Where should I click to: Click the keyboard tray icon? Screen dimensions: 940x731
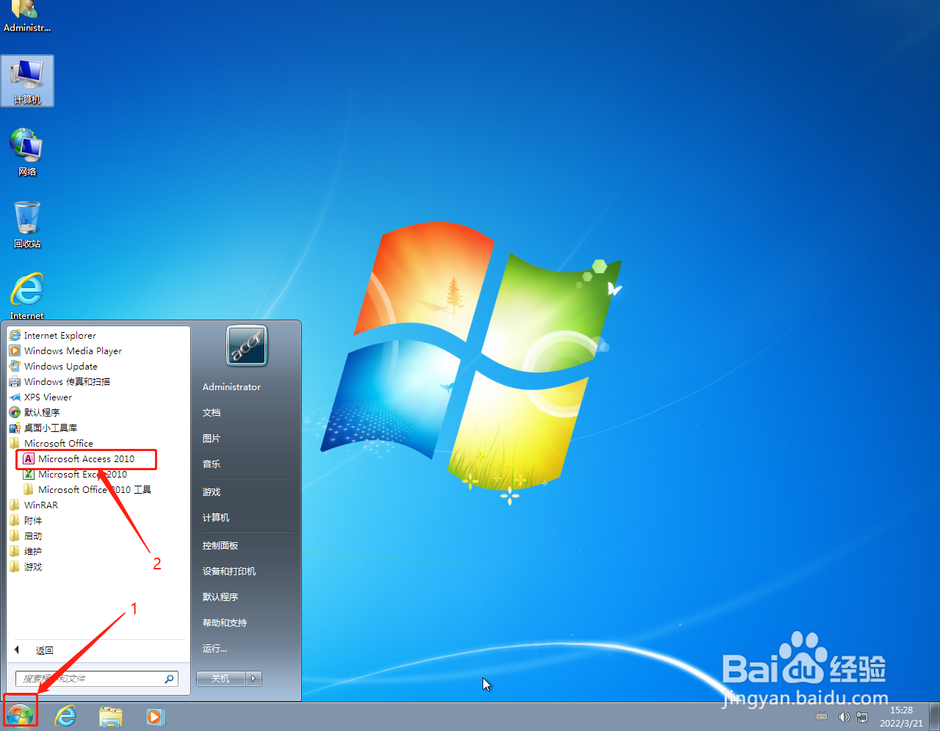click(x=822, y=717)
